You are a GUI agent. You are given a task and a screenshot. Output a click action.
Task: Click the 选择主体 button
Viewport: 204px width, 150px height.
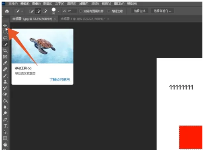click(140, 11)
